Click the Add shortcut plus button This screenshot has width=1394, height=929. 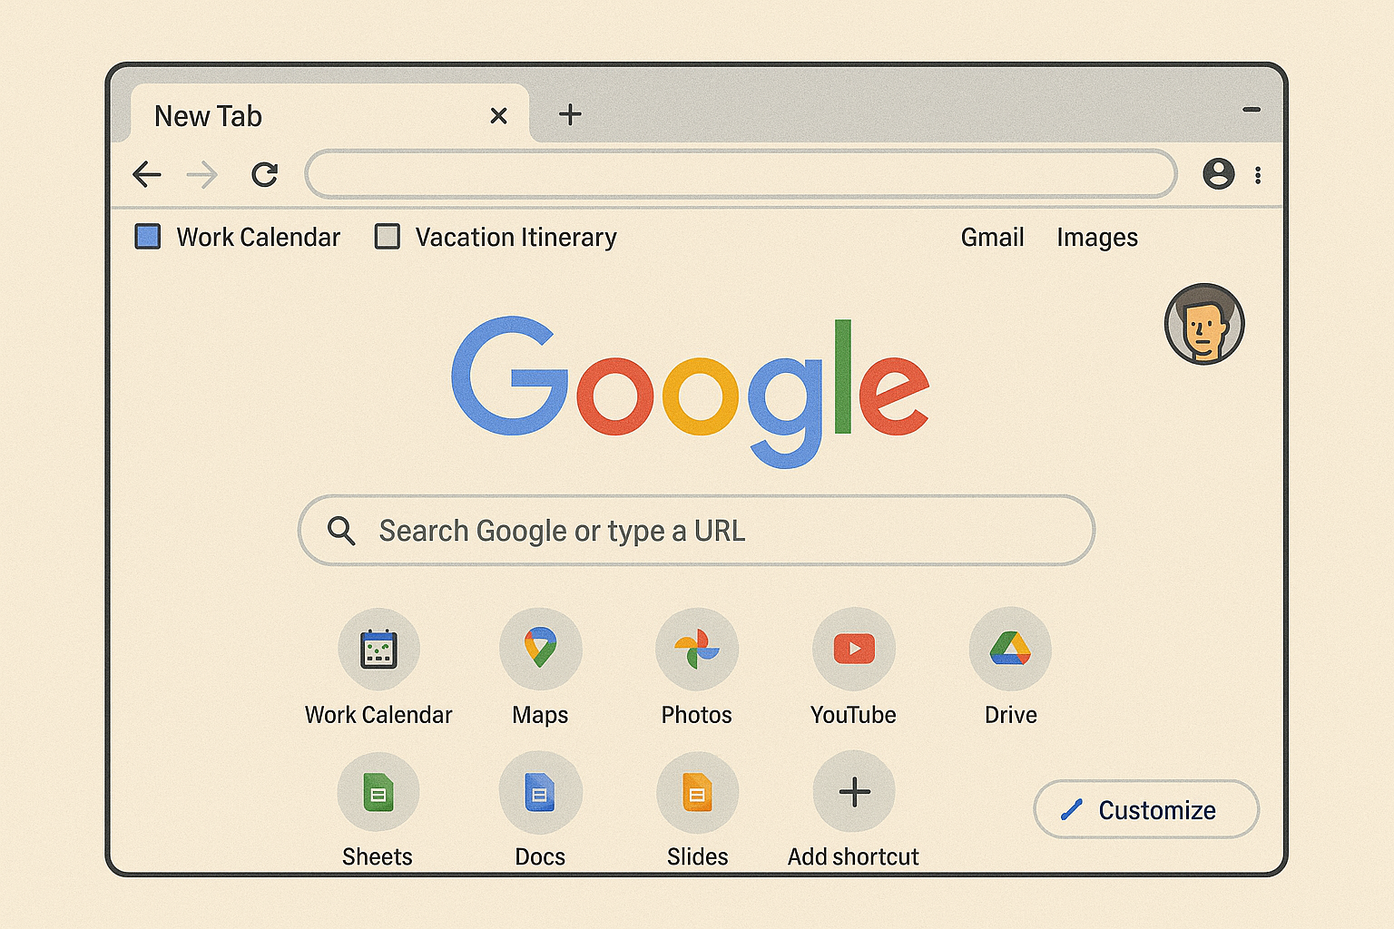[854, 792]
